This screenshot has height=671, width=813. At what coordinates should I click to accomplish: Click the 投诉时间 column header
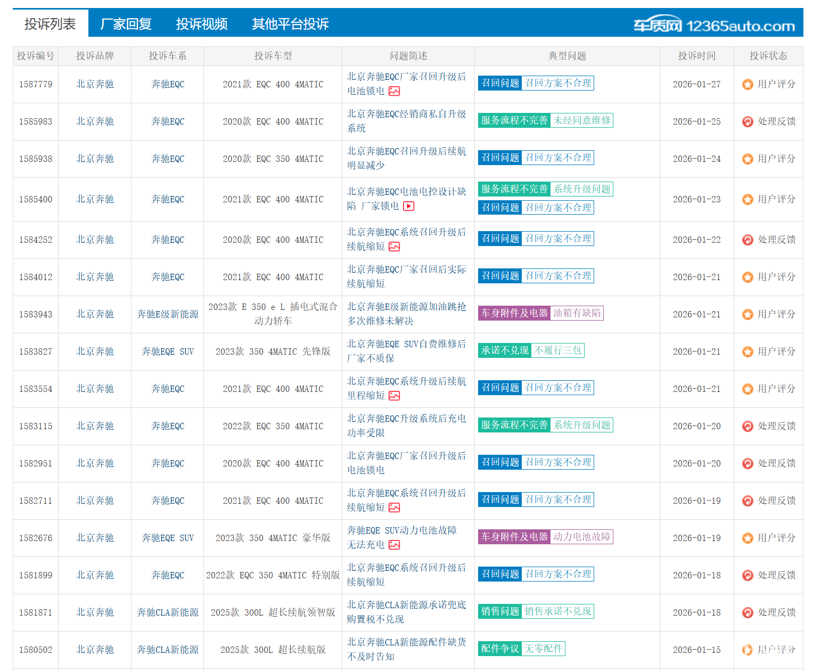point(696,56)
